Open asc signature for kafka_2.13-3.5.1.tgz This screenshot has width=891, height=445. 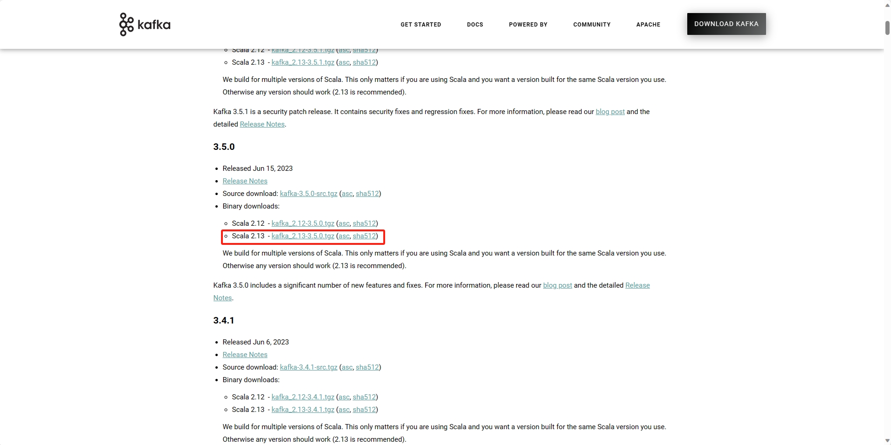(344, 62)
